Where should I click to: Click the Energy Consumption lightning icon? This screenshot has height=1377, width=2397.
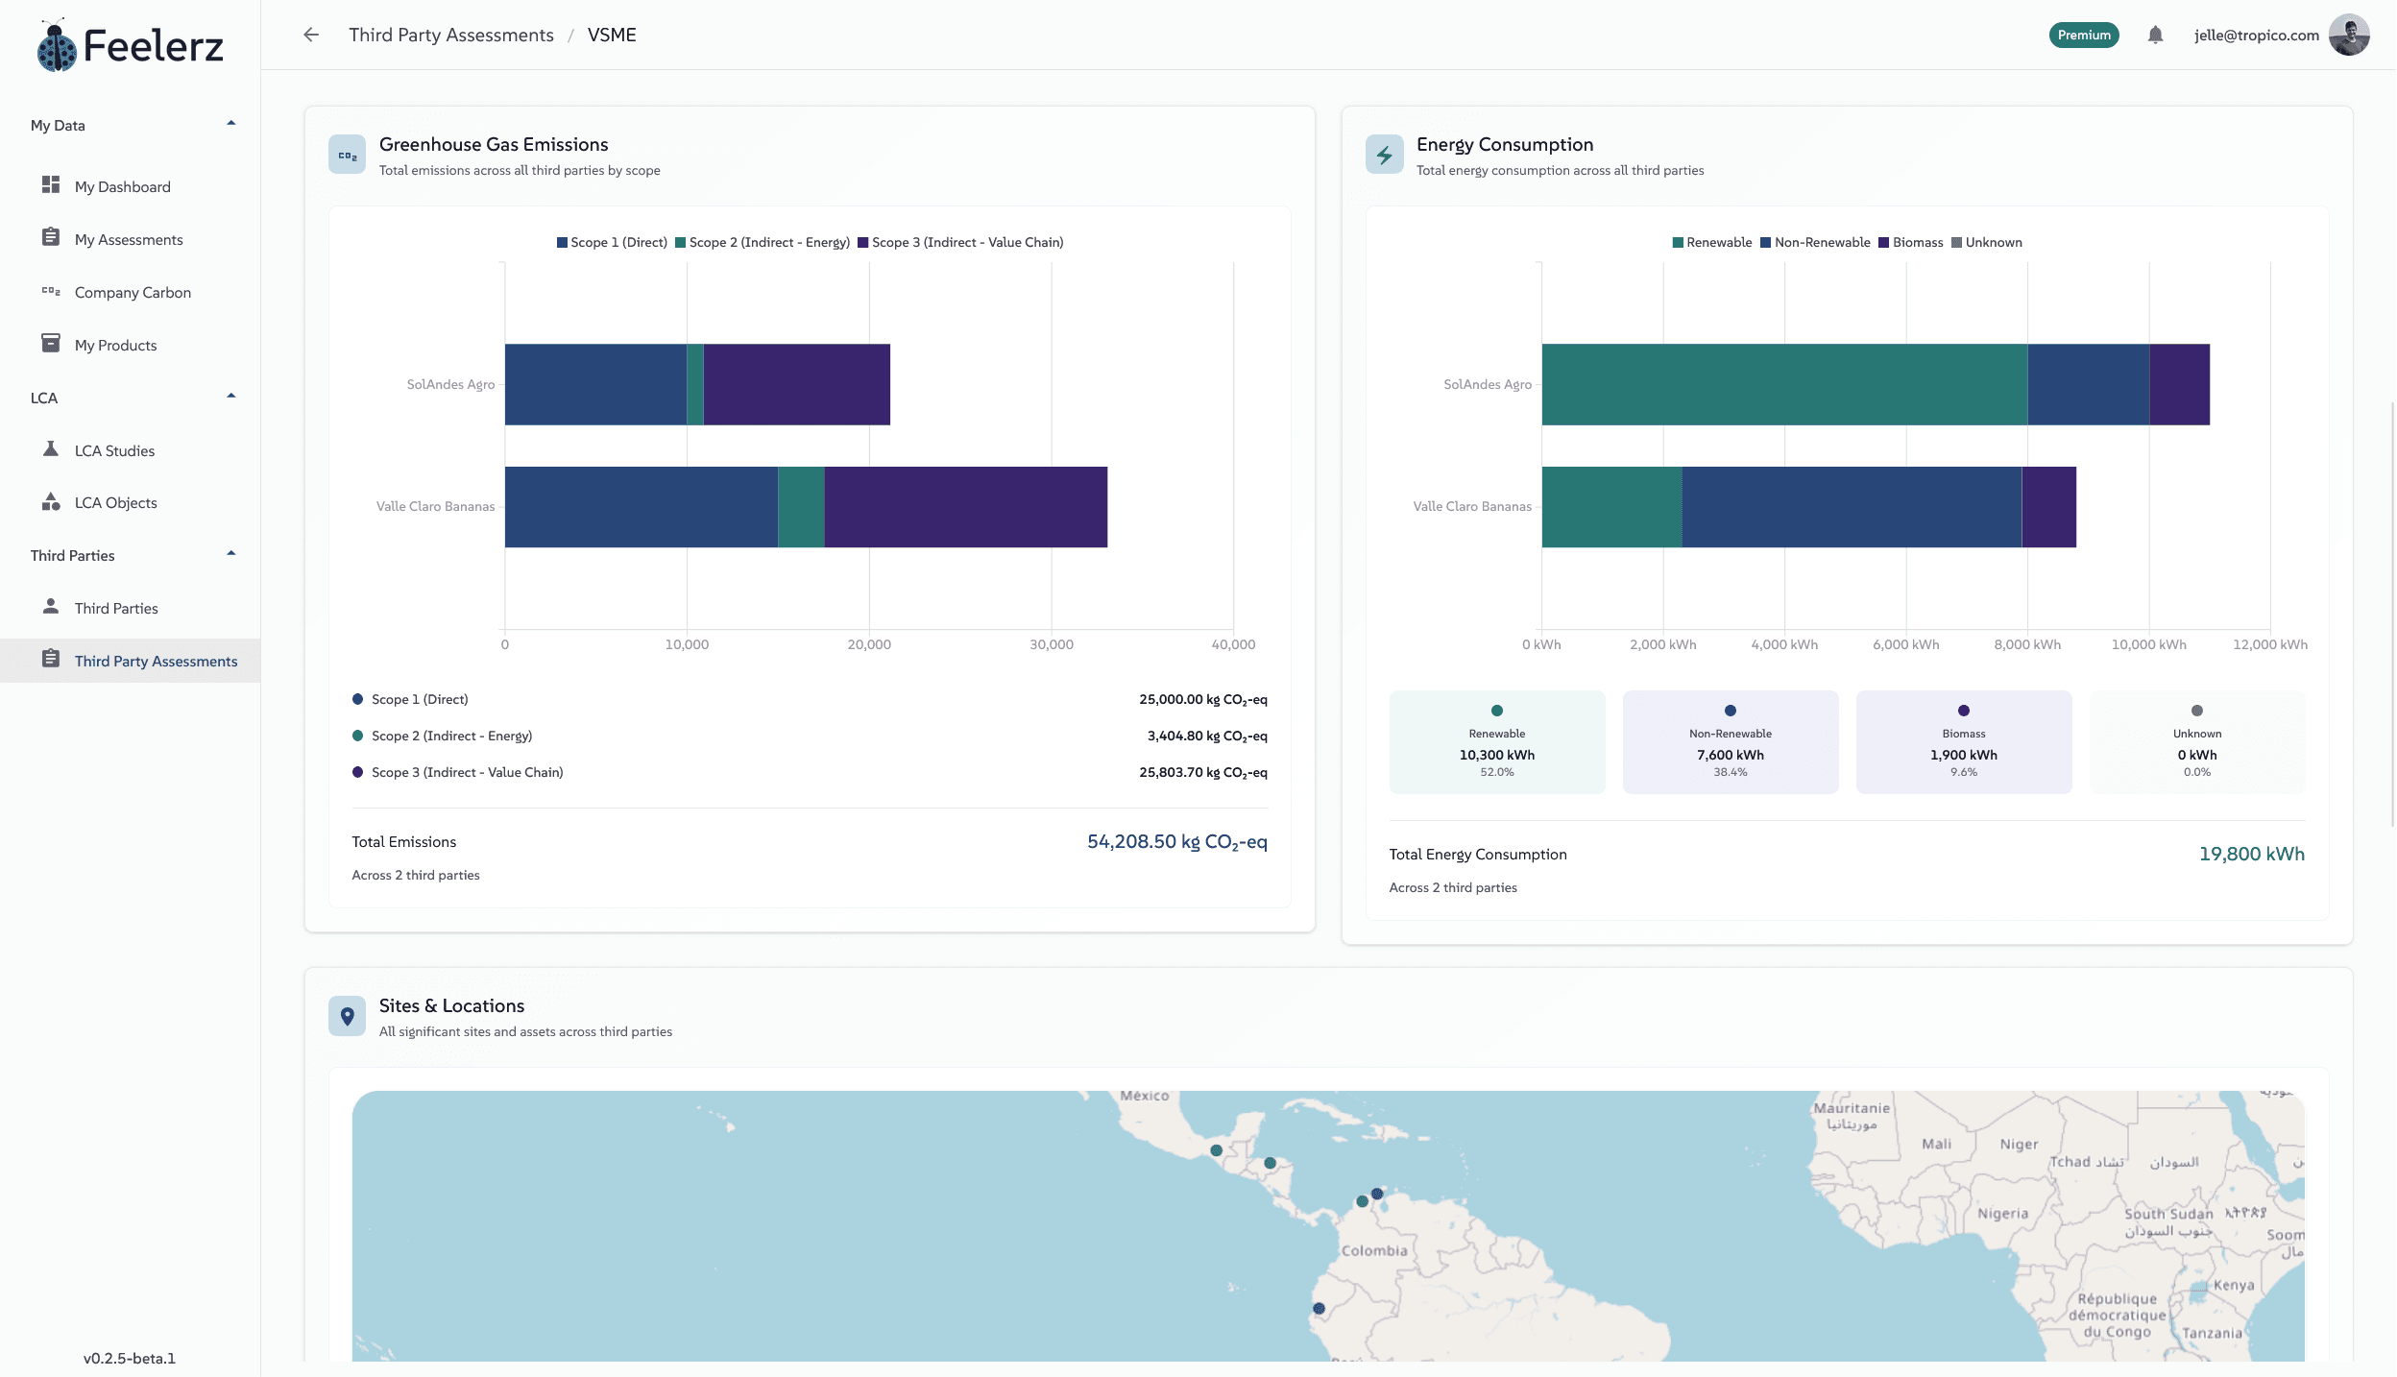[x=1384, y=155]
